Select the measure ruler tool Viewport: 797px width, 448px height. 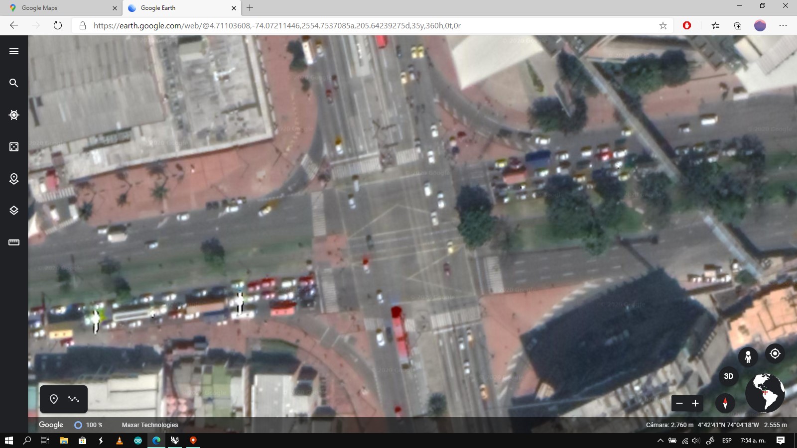tap(14, 242)
